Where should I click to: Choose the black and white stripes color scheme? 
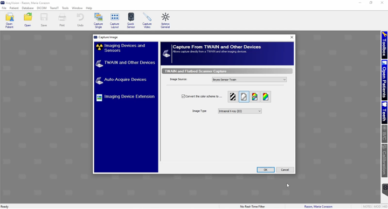pos(233,97)
